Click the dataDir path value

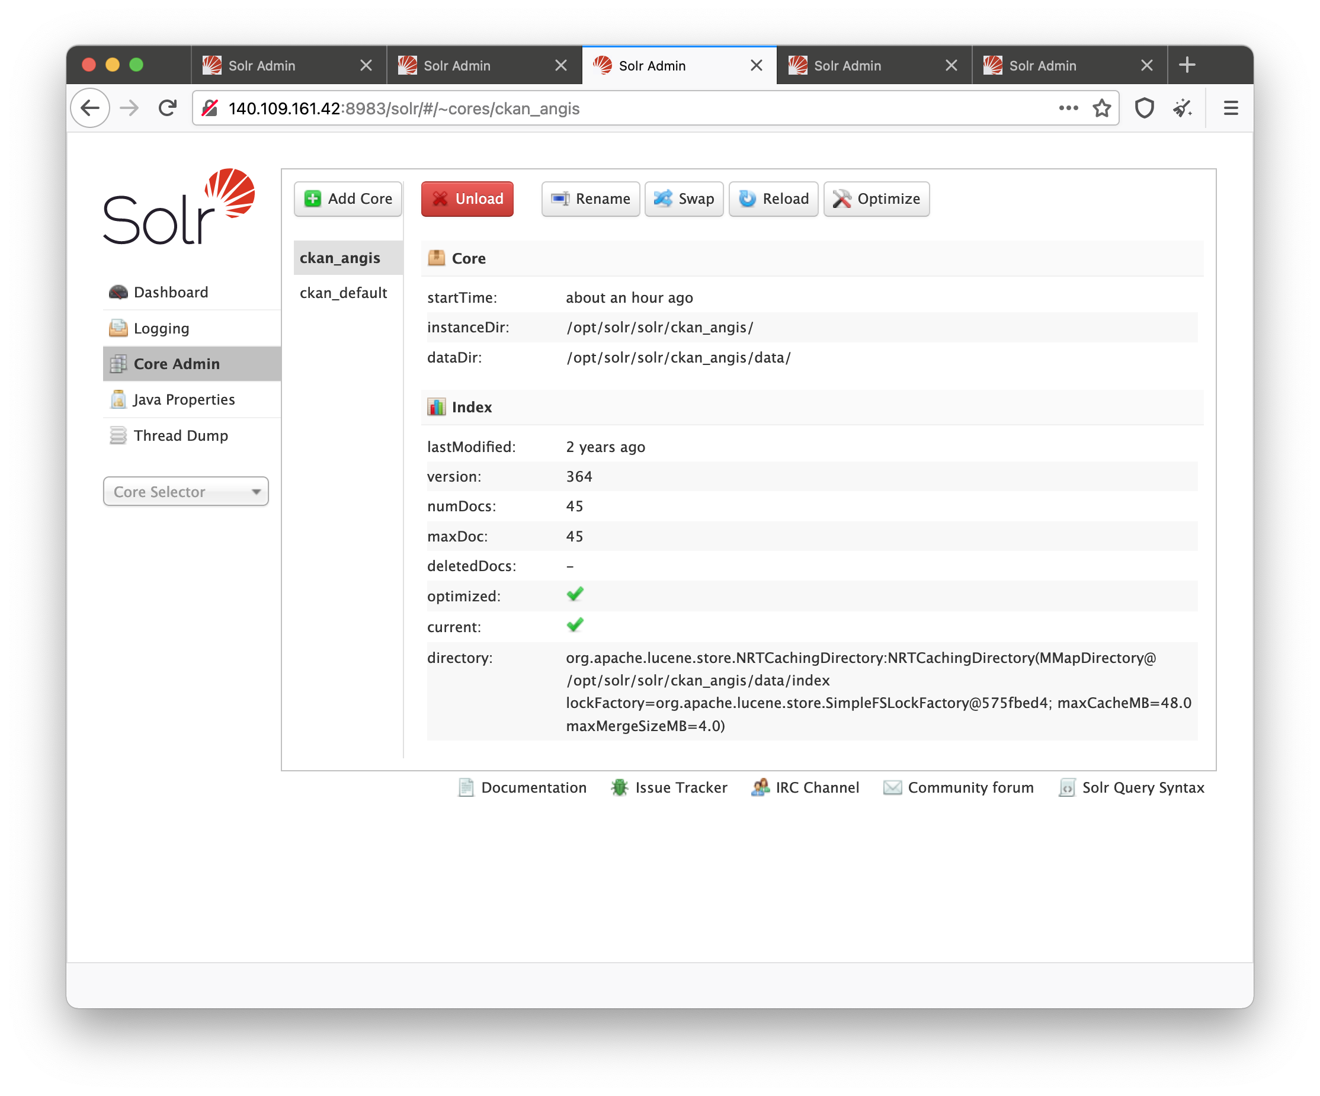tap(678, 358)
